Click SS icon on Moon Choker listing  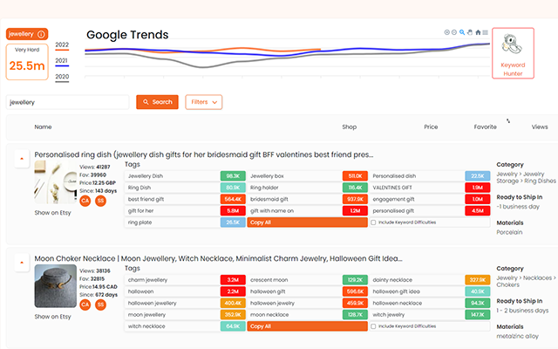click(x=101, y=305)
